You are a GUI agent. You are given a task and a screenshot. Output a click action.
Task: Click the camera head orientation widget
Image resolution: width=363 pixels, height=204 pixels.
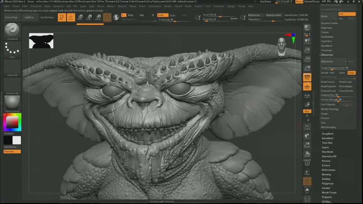tap(282, 46)
